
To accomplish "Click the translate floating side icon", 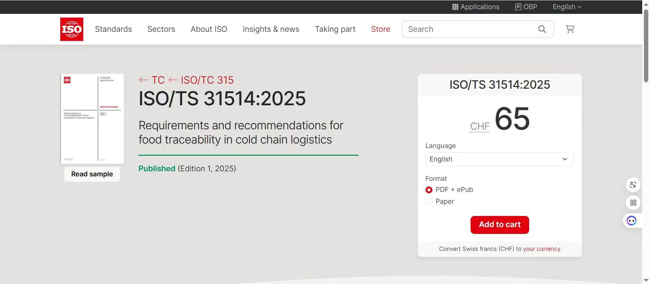I will tap(633, 185).
